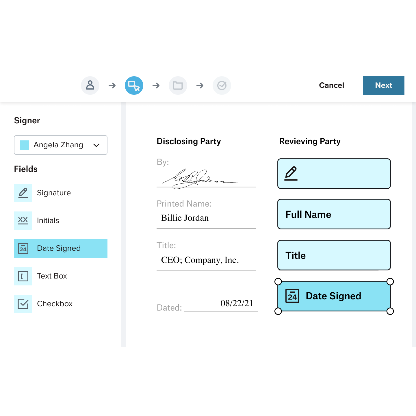Select the Full Name field on document
Viewport: 416px width, 416px height.
click(334, 214)
